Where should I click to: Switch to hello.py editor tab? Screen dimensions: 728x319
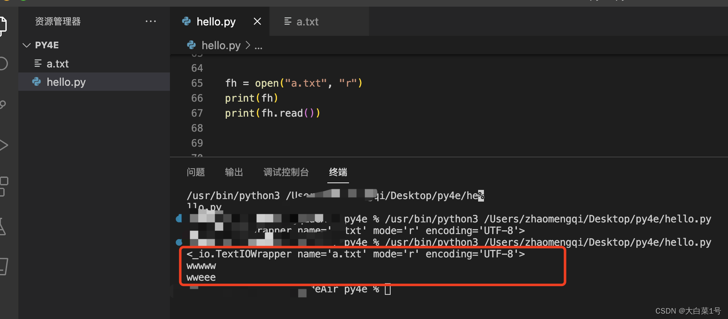(216, 21)
